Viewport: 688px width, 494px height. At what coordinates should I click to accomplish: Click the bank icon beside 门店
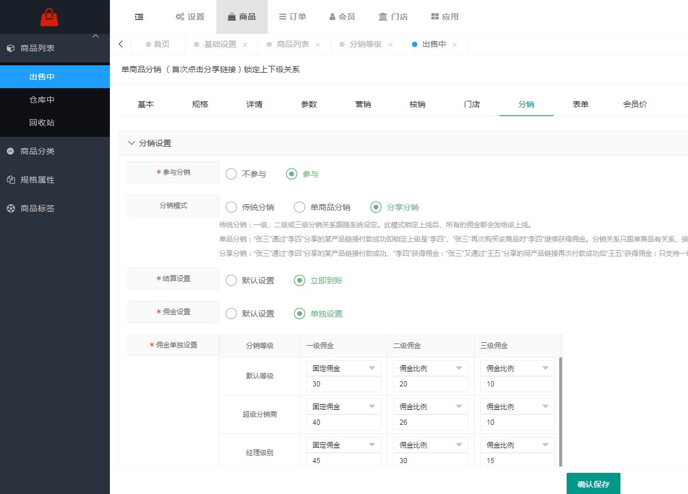[383, 17]
